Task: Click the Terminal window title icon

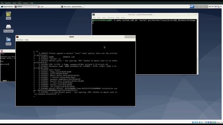Action: tap(93, 15)
